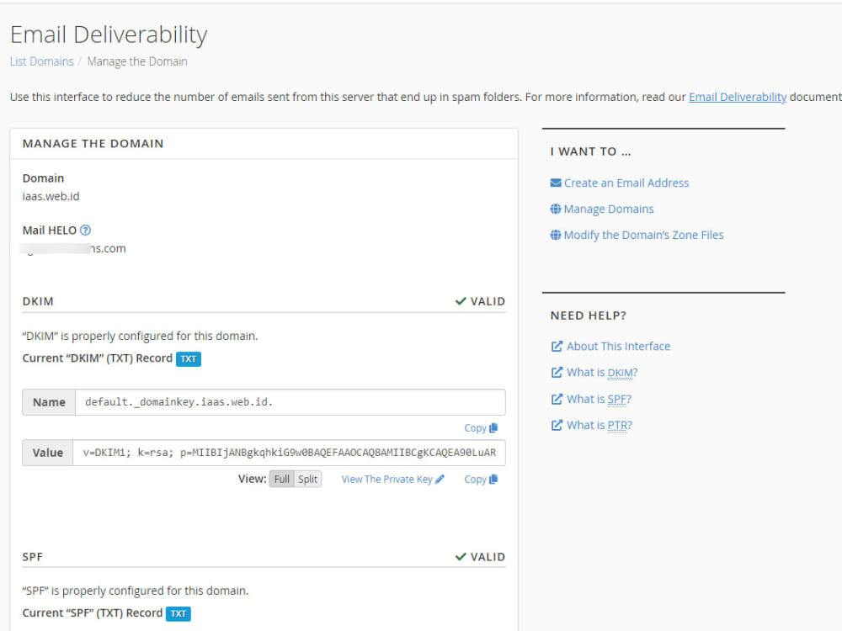The width and height of the screenshot is (842, 631).
Task: Open Create an Email Address link
Action: click(626, 183)
